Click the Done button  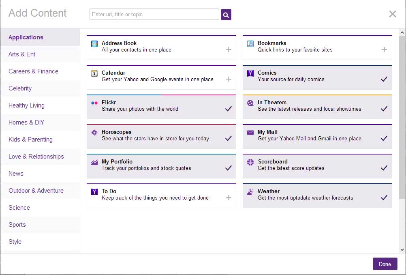coord(385,264)
